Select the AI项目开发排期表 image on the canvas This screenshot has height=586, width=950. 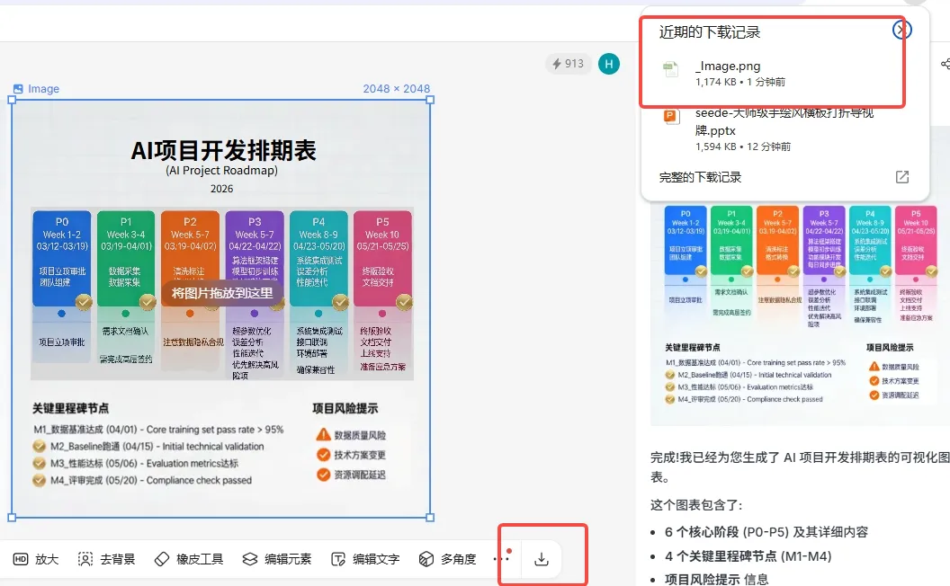(221, 309)
